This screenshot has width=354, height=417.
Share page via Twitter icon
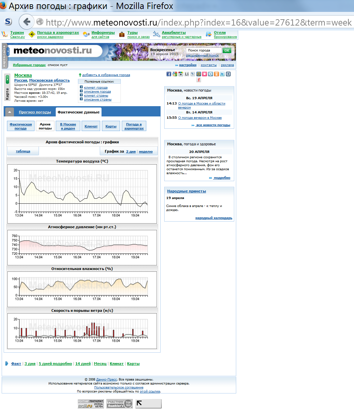tap(222, 74)
